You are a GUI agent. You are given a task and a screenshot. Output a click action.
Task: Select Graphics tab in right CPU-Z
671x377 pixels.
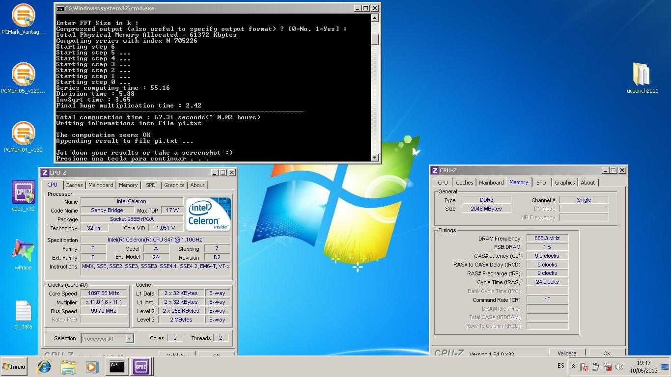[x=565, y=183]
